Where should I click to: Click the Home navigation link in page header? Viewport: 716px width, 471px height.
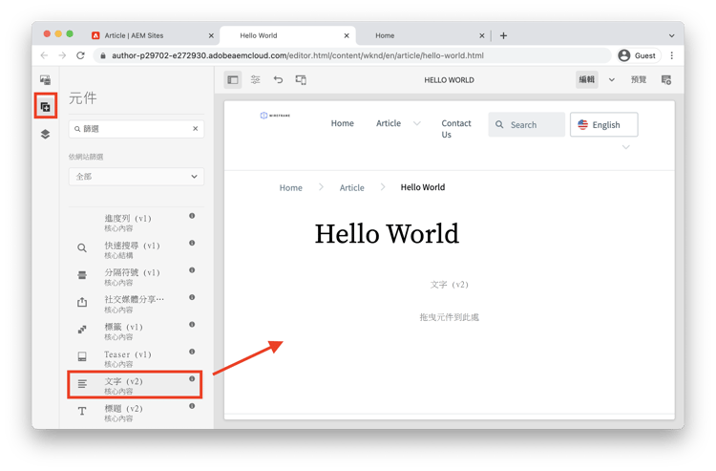[x=343, y=123]
